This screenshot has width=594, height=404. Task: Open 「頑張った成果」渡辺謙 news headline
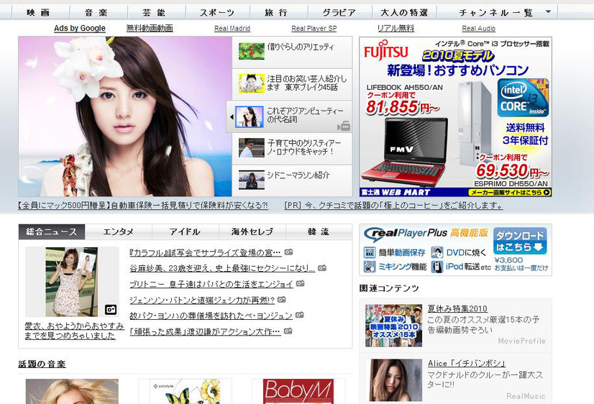click(x=206, y=331)
